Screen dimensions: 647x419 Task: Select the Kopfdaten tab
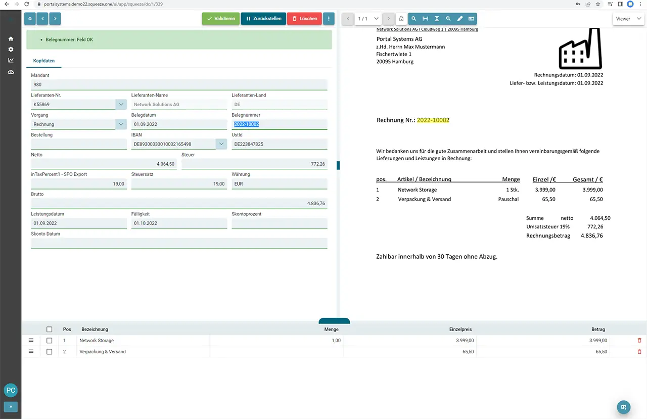(x=44, y=61)
